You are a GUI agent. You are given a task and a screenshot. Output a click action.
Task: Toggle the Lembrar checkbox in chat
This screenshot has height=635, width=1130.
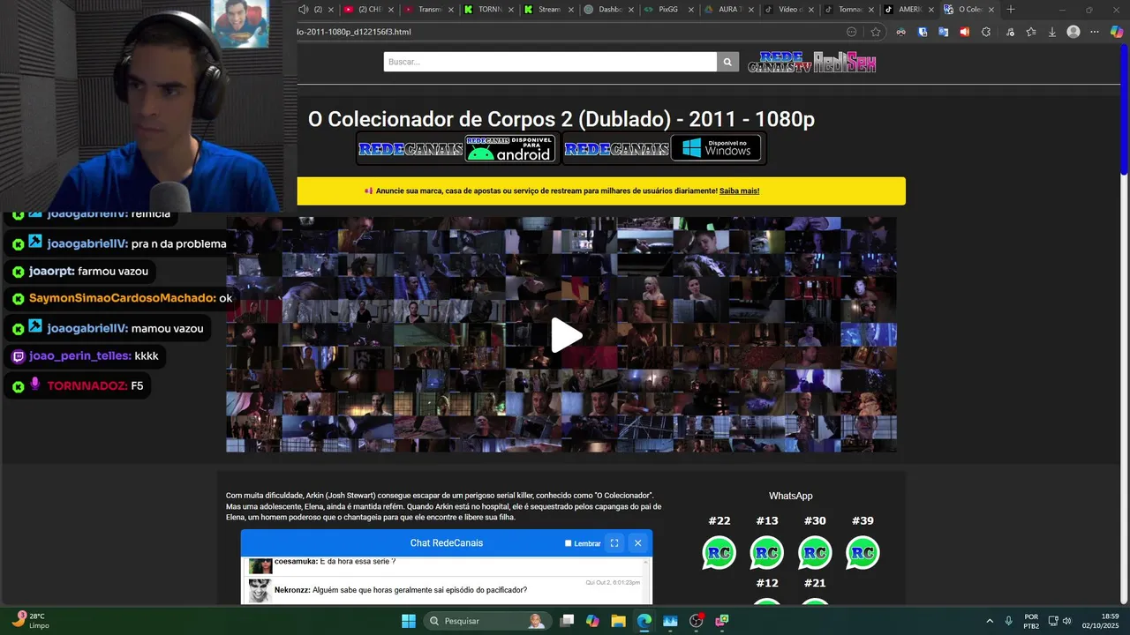coord(568,543)
